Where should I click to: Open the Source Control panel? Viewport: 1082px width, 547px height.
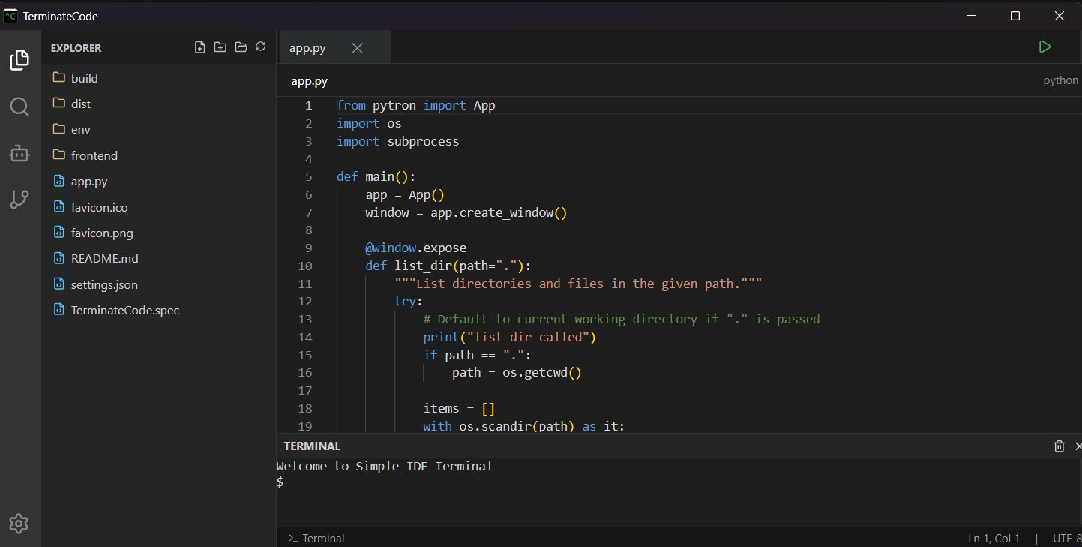point(19,200)
